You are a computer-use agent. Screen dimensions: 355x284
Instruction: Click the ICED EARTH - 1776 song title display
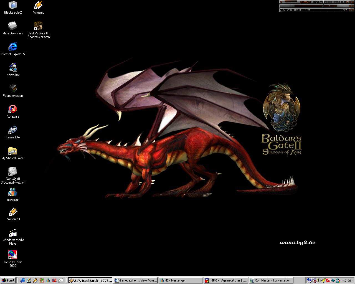pos(295,10)
